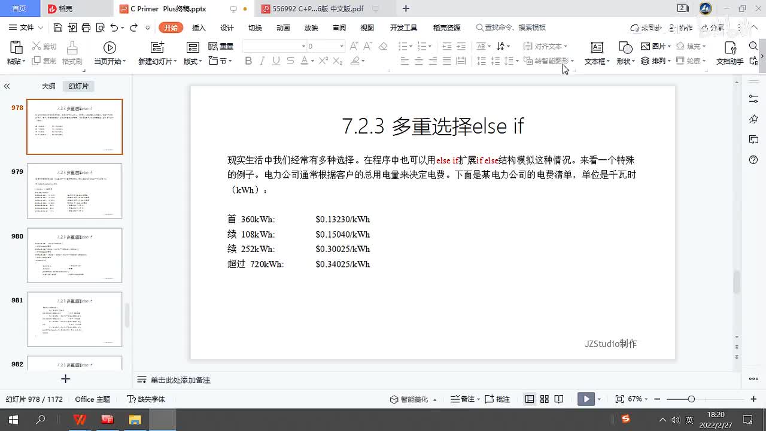Switch to the Outline (大纲) tab
Viewport: 766px width, 431px height.
(48, 86)
